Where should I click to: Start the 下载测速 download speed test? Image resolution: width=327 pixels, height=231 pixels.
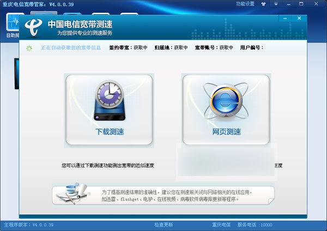[x=109, y=110]
